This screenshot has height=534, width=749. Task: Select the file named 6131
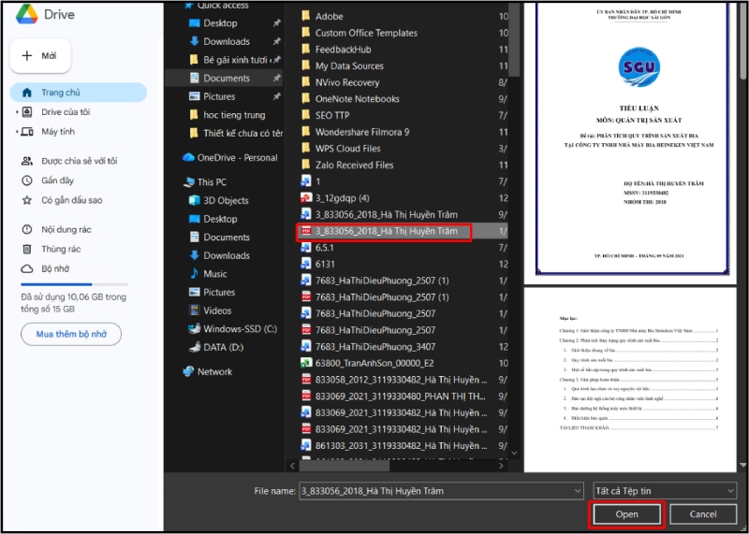pos(325,264)
